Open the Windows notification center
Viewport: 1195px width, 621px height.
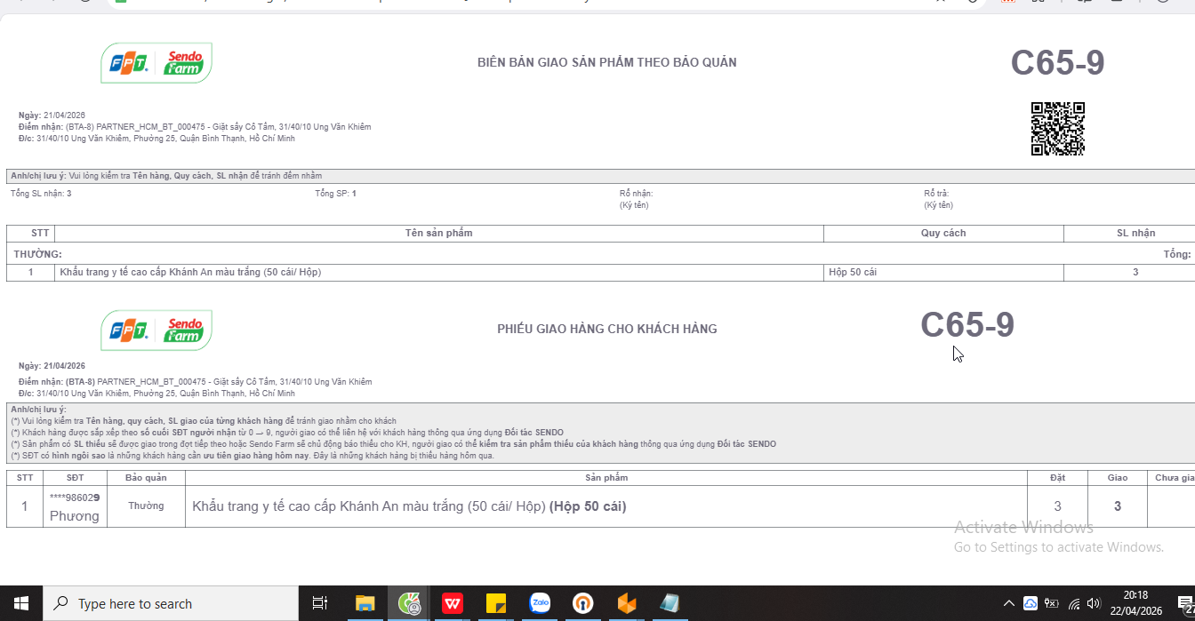(1185, 604)
